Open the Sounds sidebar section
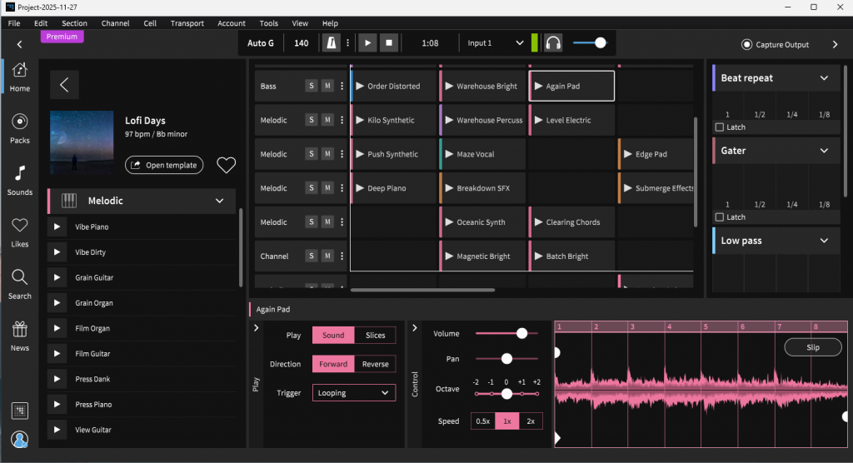Image resolution: width=853 pixels, height=463 pixels. pos(20,180)
